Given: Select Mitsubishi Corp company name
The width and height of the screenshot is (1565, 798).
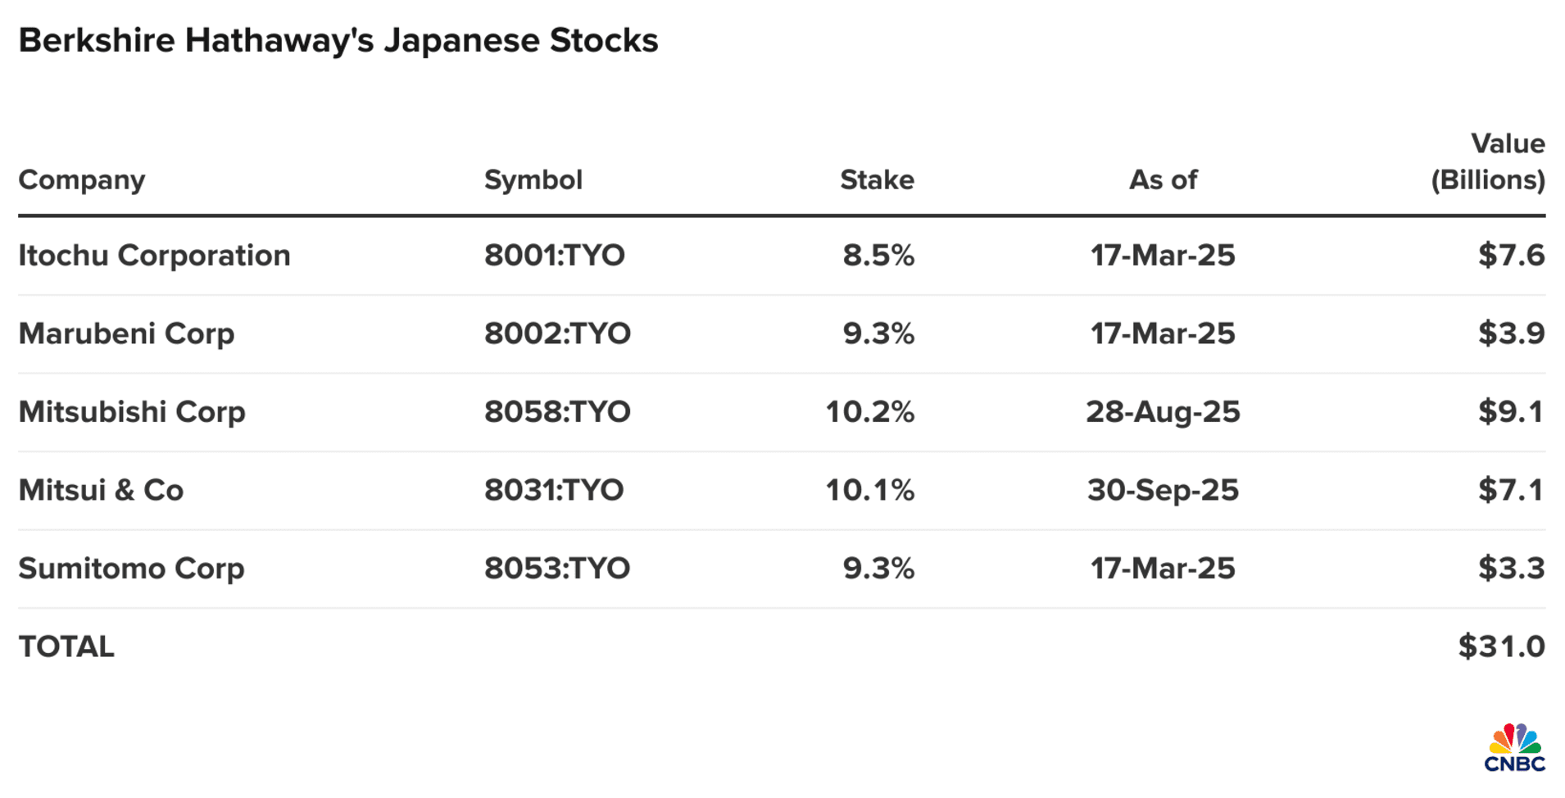Looking at the screenshot, I should 132,411.
